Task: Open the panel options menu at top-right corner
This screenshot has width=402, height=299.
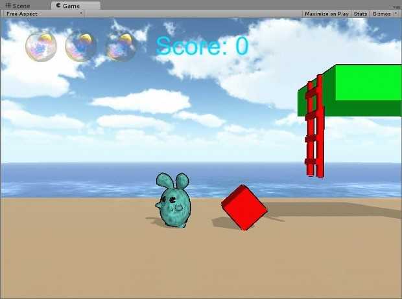Action: 397,5
